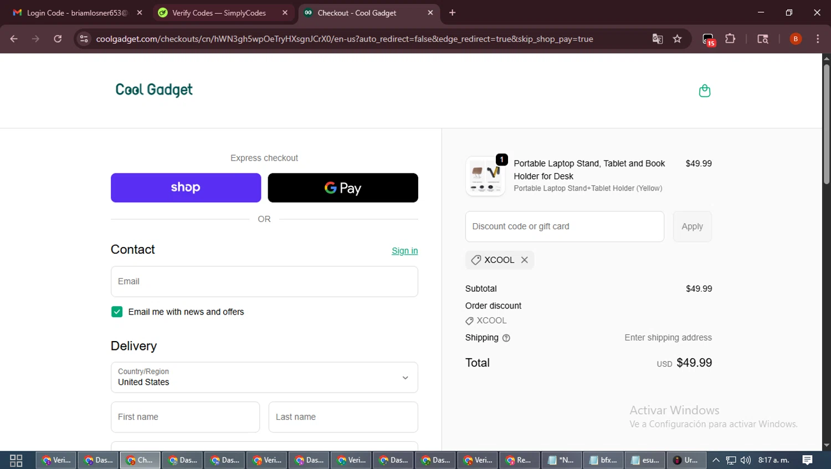The width and height of the screenshot is (831, 469).
Task: View site information icon in address bar
Action: [84, 39]
